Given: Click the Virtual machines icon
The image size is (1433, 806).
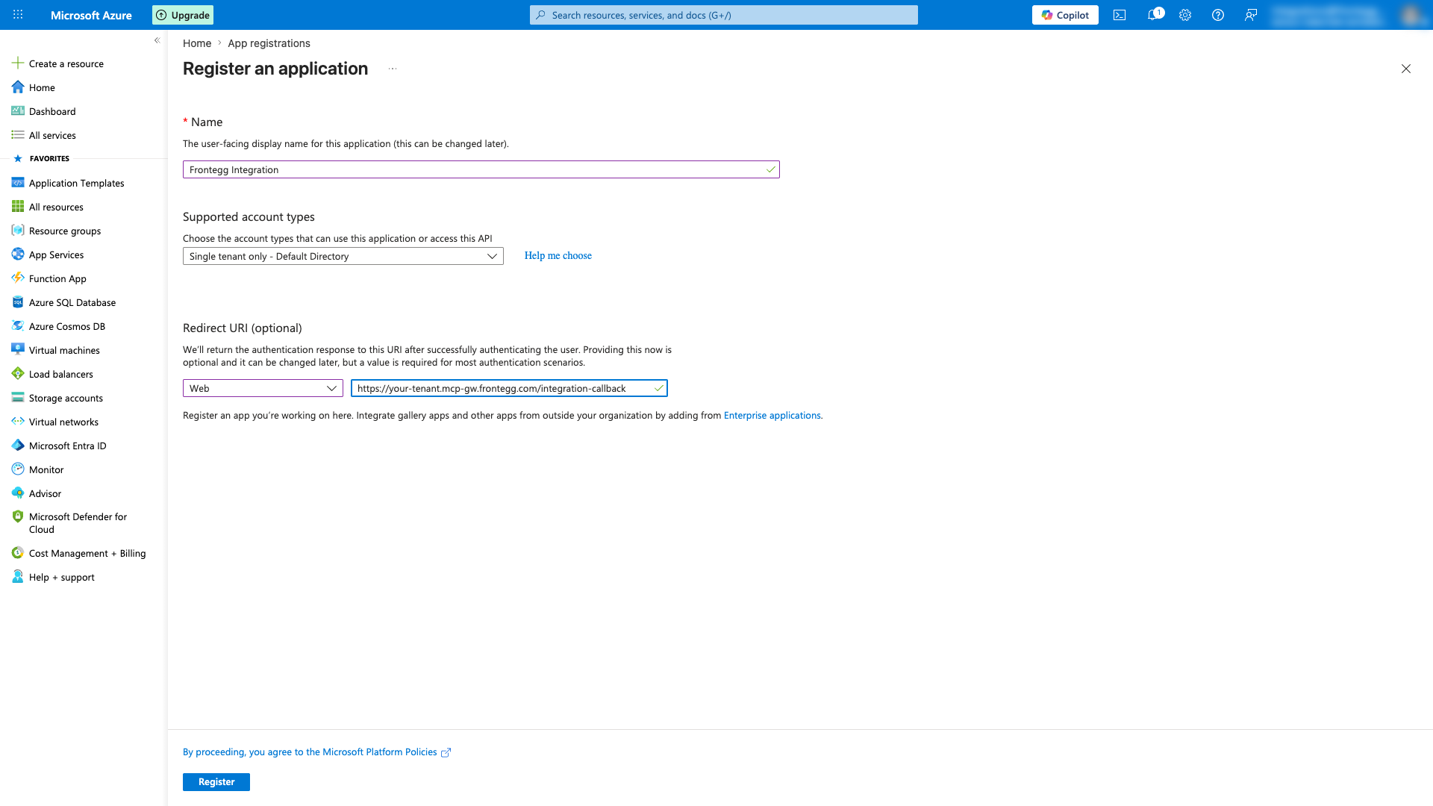Looking at the screenshot, I should pyautogui.click(x=18, y=350).
